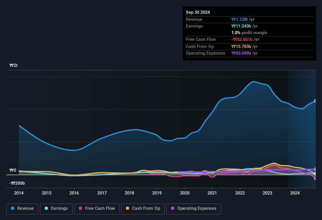The image size is (322, 220).
Task: Click the 2019 x-axis label
Action: pos(157,193)
